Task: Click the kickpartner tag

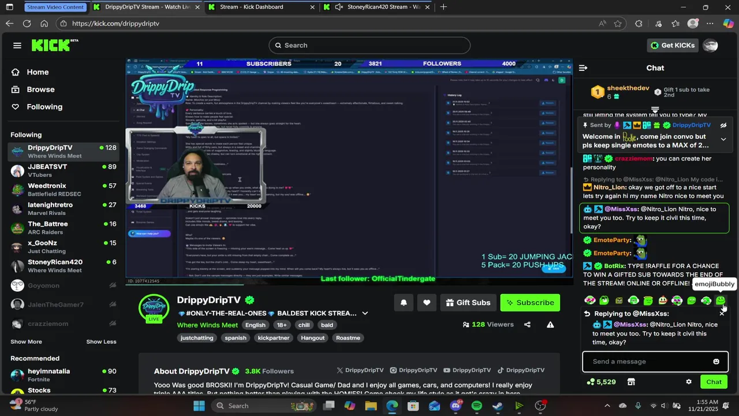Action: tap(274, 338)
